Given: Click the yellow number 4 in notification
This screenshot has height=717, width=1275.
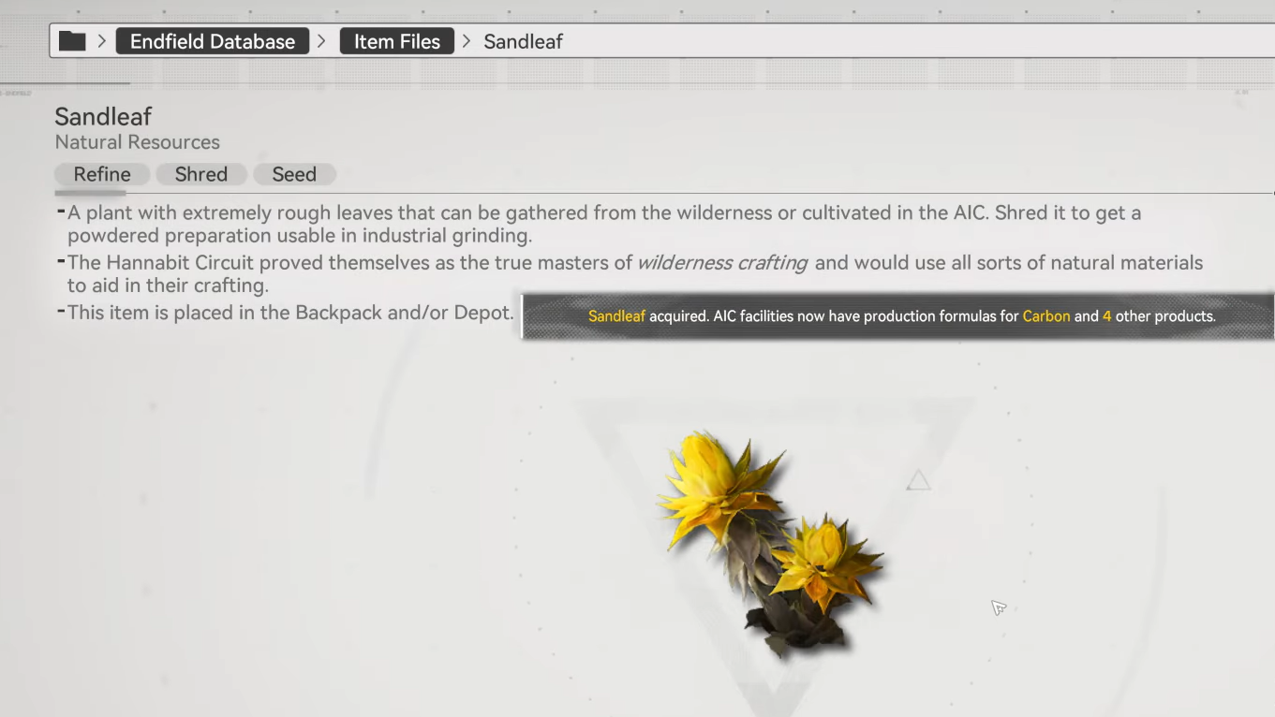Looking at the screenshot, I should [1106, 316].
